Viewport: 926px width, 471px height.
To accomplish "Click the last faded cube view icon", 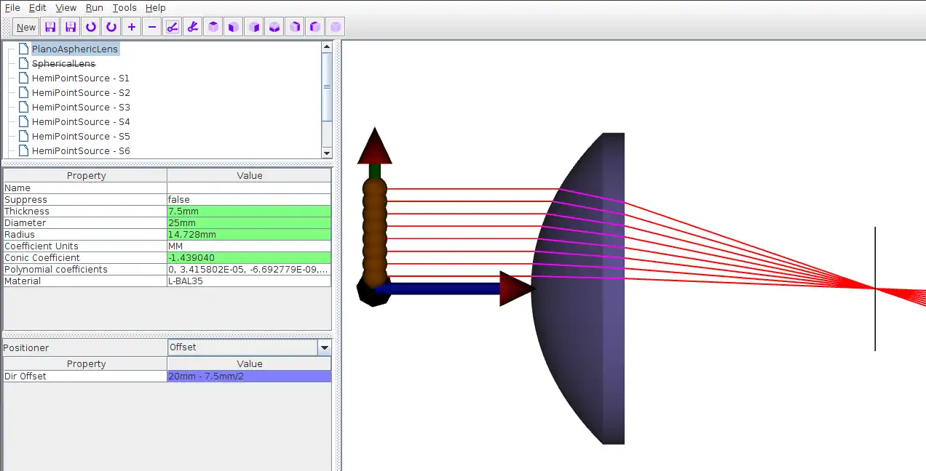I will click(x=336, y=27).
